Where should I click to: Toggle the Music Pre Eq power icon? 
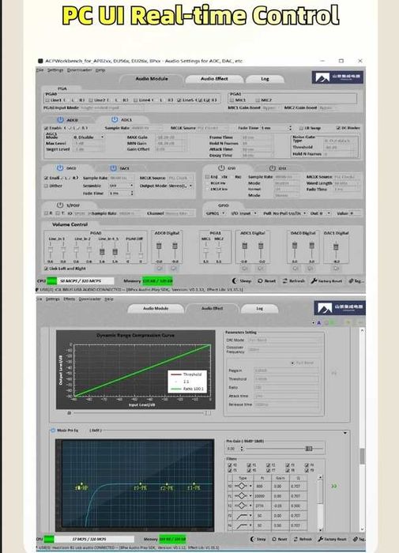[53, 431]
